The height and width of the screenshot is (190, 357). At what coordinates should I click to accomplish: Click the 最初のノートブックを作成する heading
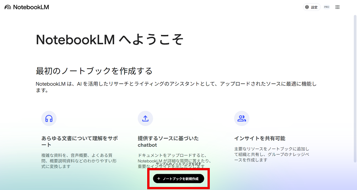click(94, 71)
